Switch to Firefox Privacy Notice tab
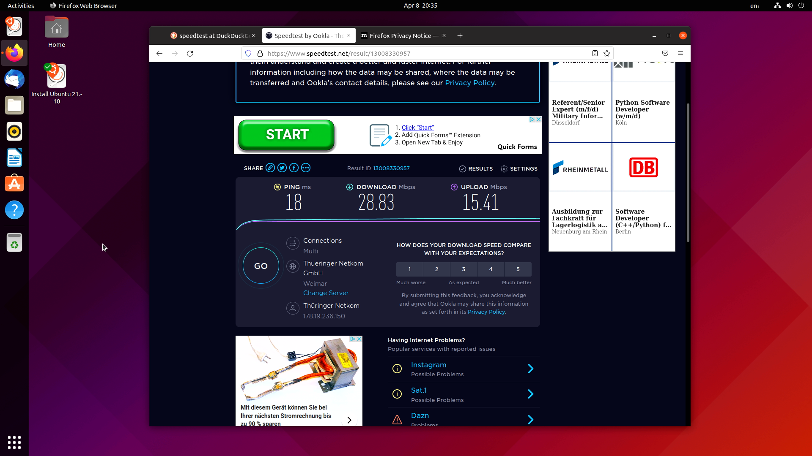The image size is (812, 456). (403, 36)
